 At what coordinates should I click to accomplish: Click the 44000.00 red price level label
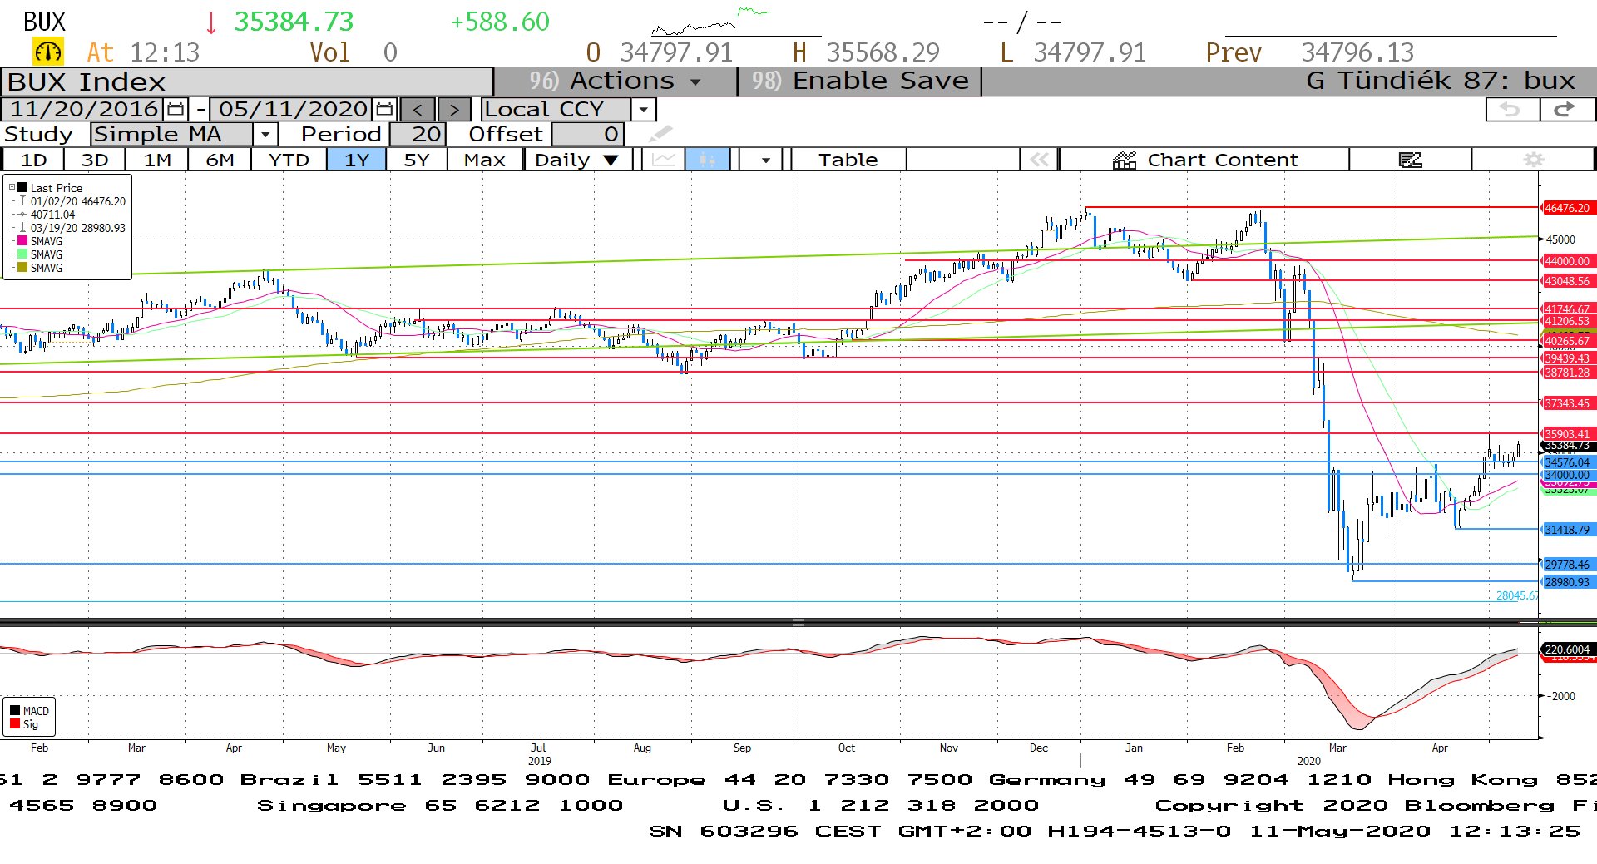(1568, 261)
